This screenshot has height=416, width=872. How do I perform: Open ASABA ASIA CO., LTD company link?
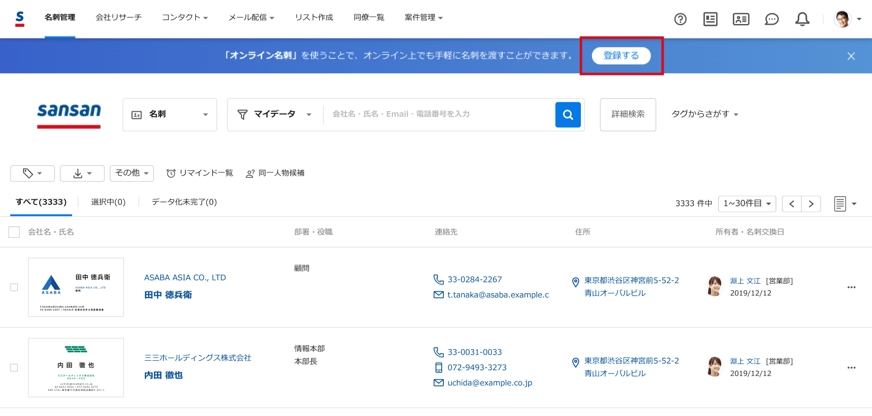click(185, 278)
